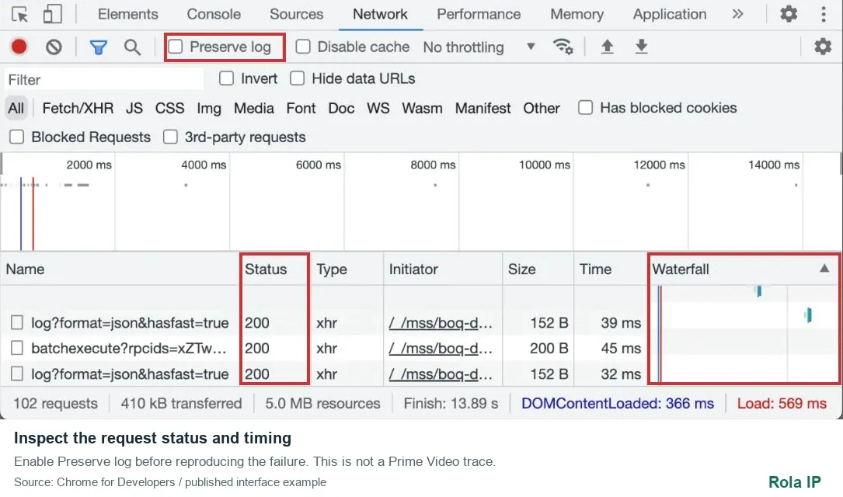
Task: Click the 102 requests status entry
Action: (55, 404)
